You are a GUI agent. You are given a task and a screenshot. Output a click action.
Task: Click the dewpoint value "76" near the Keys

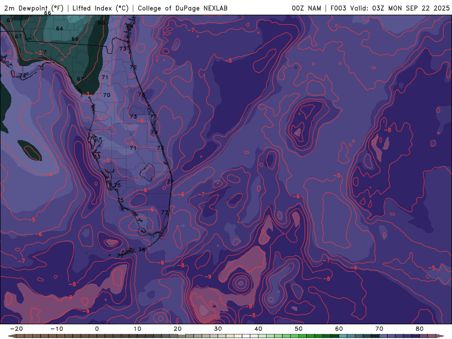point(142,250)
